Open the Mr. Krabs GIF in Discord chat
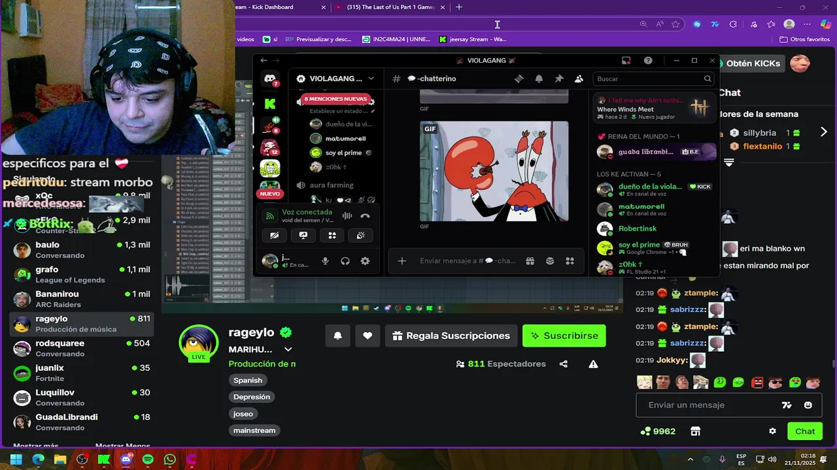The height and width of the screenshot is (470, 837). click(494, 171)
